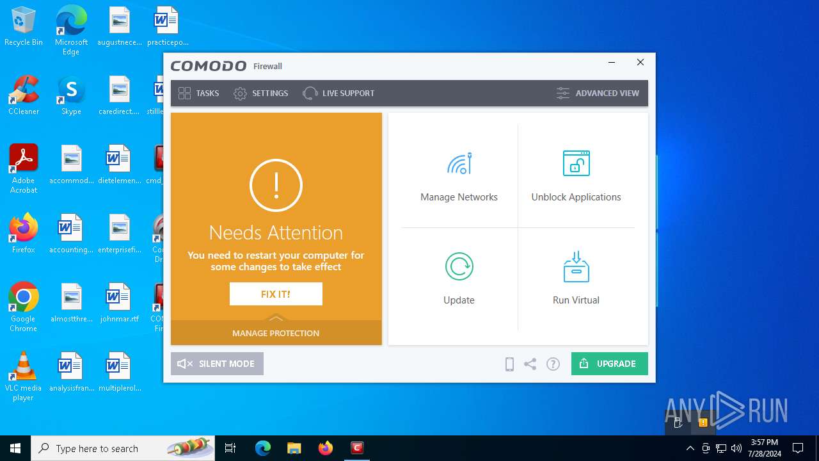The height and width of the screenshot is (461, 819).
Task: Open volume control in system tray
Action: [736, 448]
